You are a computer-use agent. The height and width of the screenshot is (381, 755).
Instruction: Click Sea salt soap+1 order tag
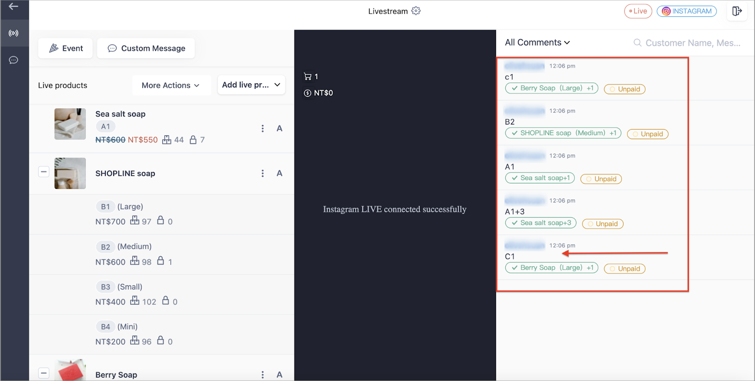540,178
